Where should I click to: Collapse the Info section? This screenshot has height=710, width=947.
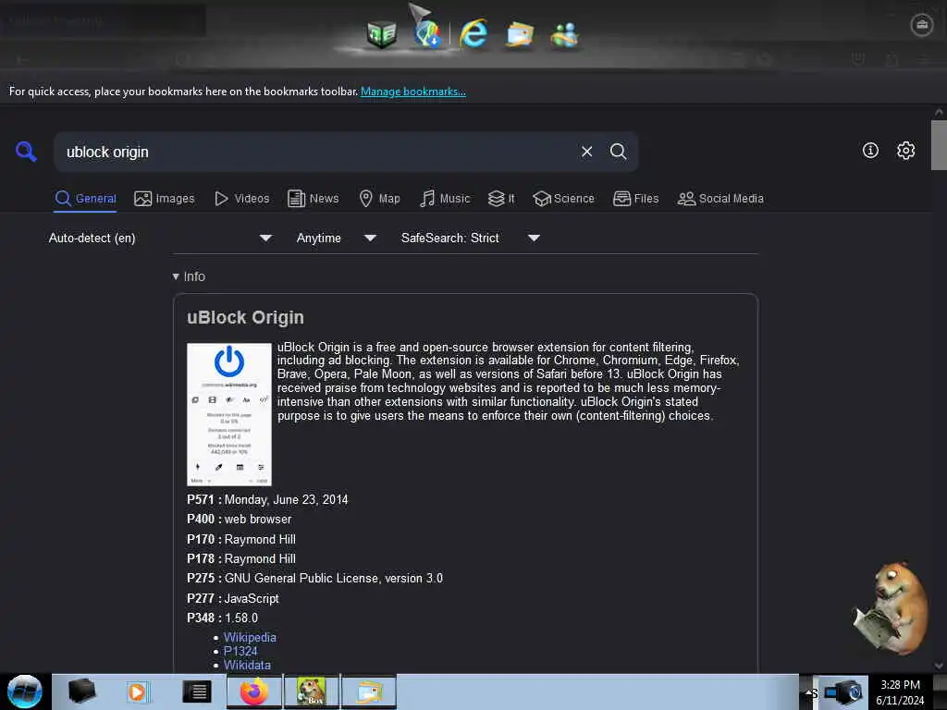[x=189, y=276]
